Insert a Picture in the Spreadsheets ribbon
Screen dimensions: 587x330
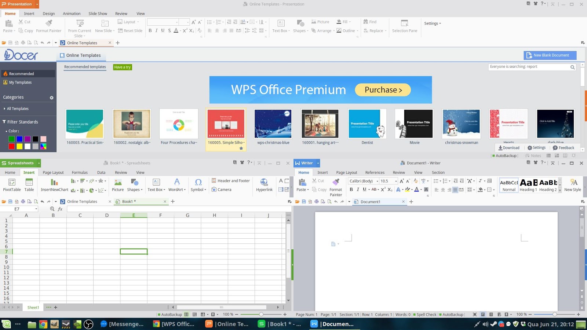118,185
